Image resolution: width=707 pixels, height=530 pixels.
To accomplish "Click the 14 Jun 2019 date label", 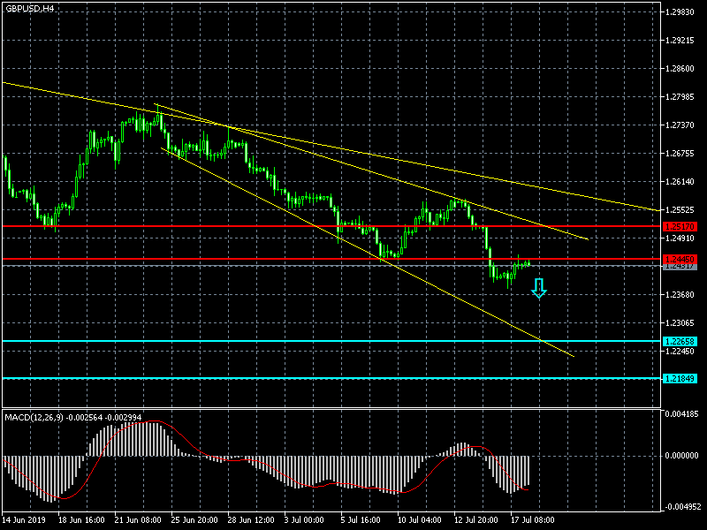I will (24, 519).
